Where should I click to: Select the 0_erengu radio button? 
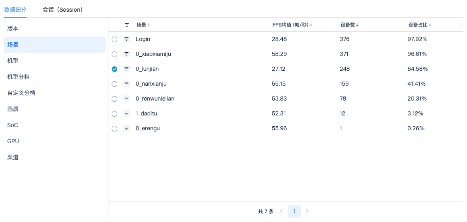(x=114, y=129)
